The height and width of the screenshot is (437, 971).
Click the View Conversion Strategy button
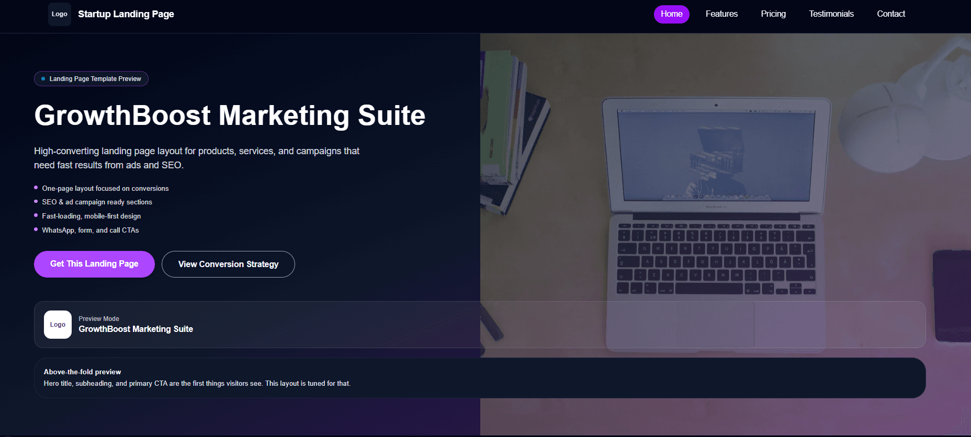tap(228, 264)
